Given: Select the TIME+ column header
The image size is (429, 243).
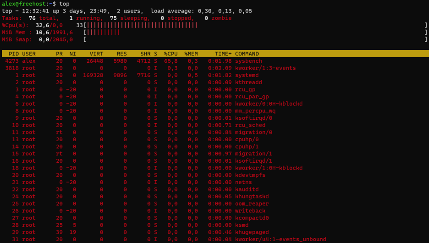Looking at the screenshot, I should pos(223,54).
